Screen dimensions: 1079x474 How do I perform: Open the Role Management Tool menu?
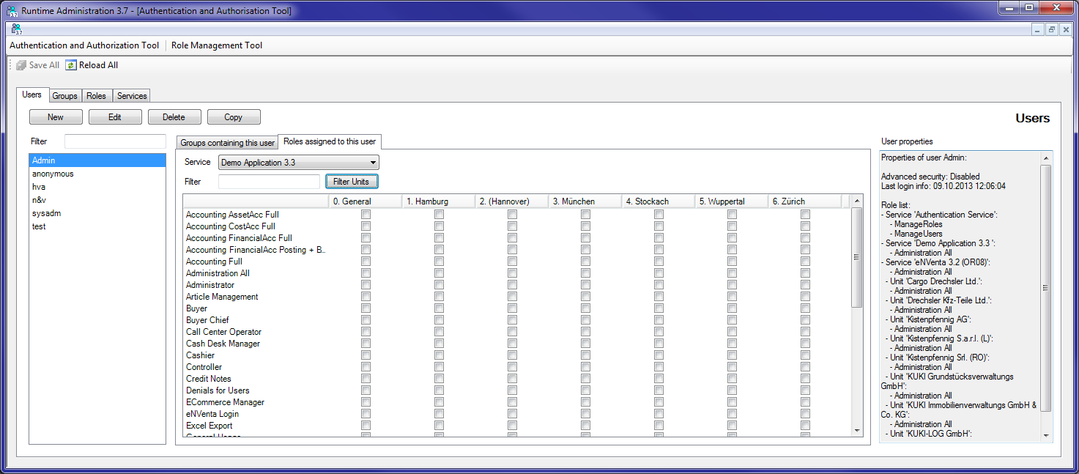pos(216,45)
